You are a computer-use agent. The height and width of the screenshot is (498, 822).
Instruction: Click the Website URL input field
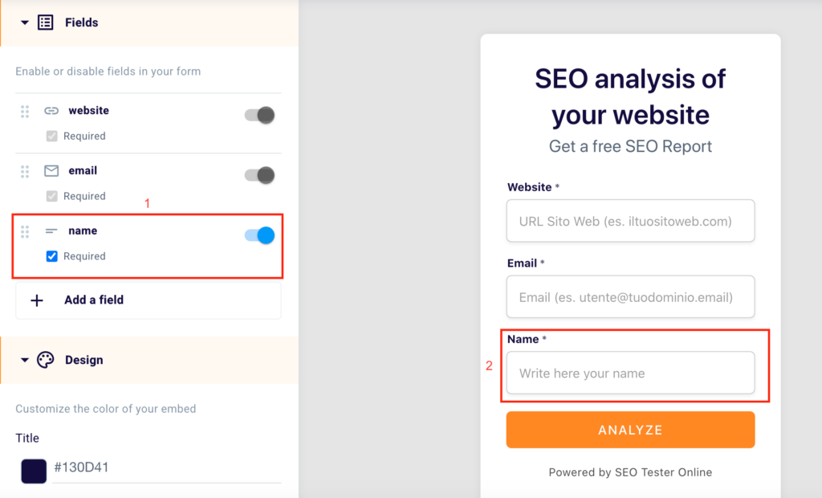pyautogui.click(x=630, y=221)
